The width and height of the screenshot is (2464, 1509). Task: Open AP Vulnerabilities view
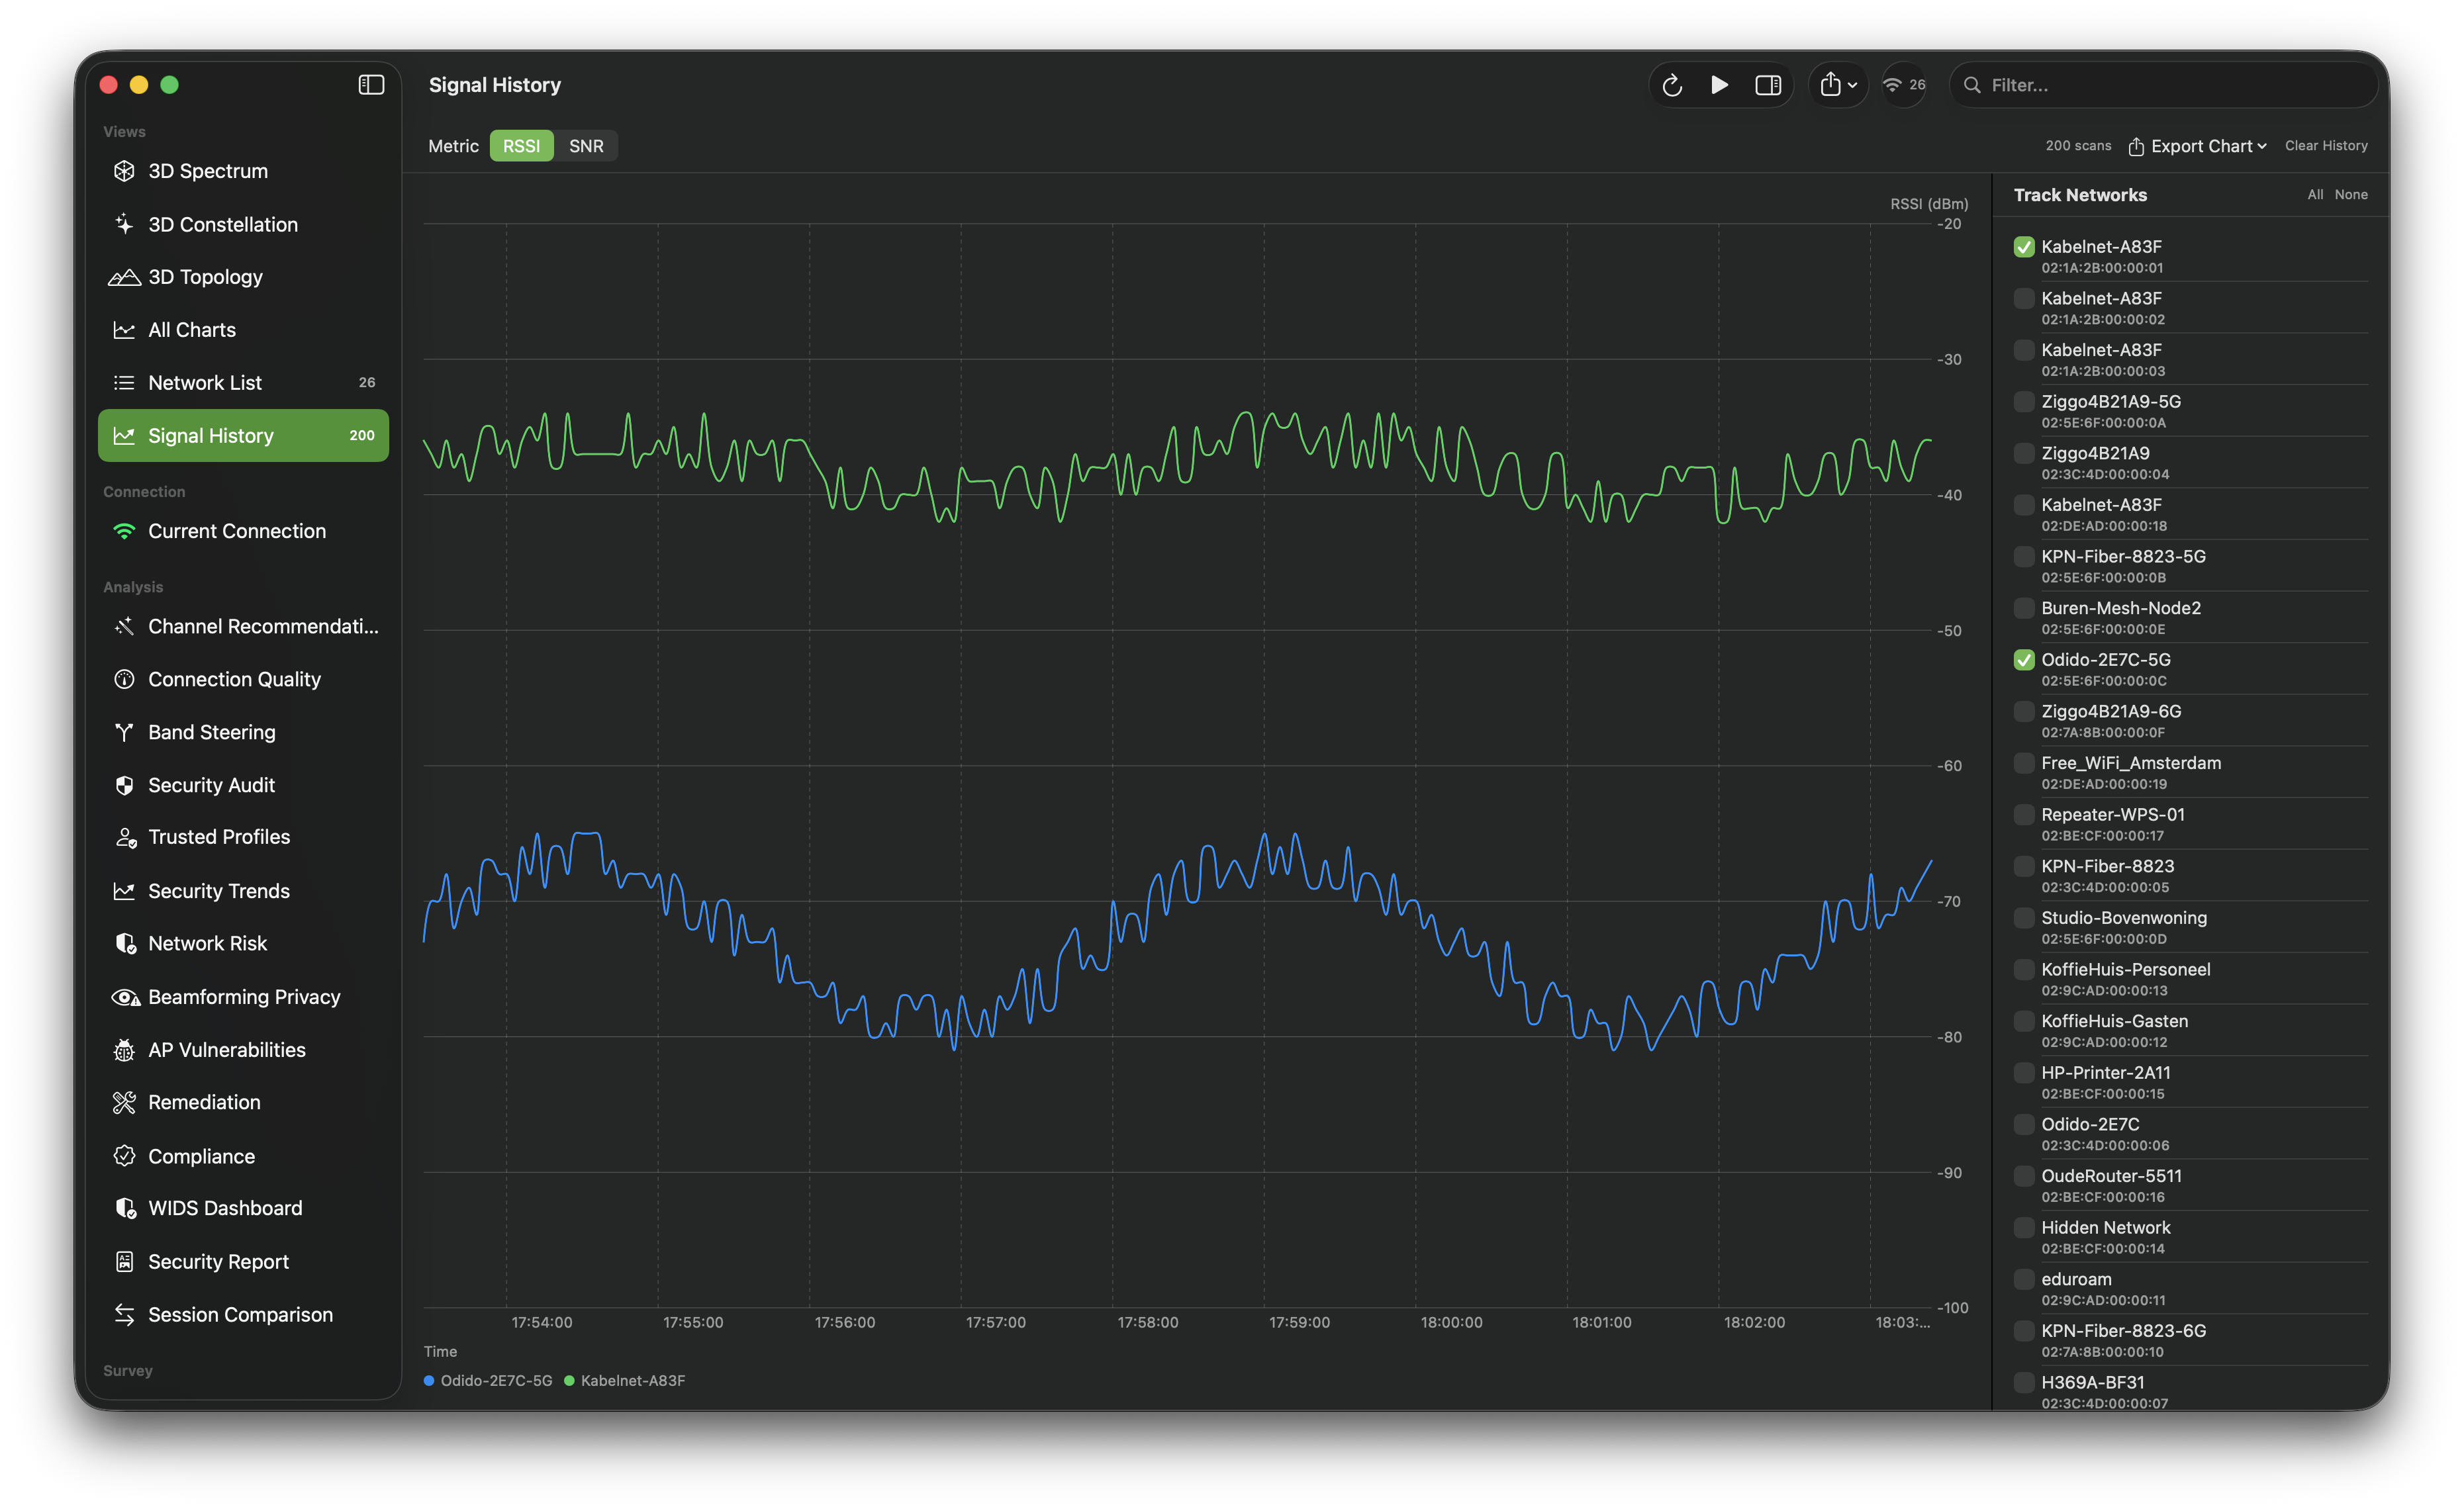coord(243,1050)
